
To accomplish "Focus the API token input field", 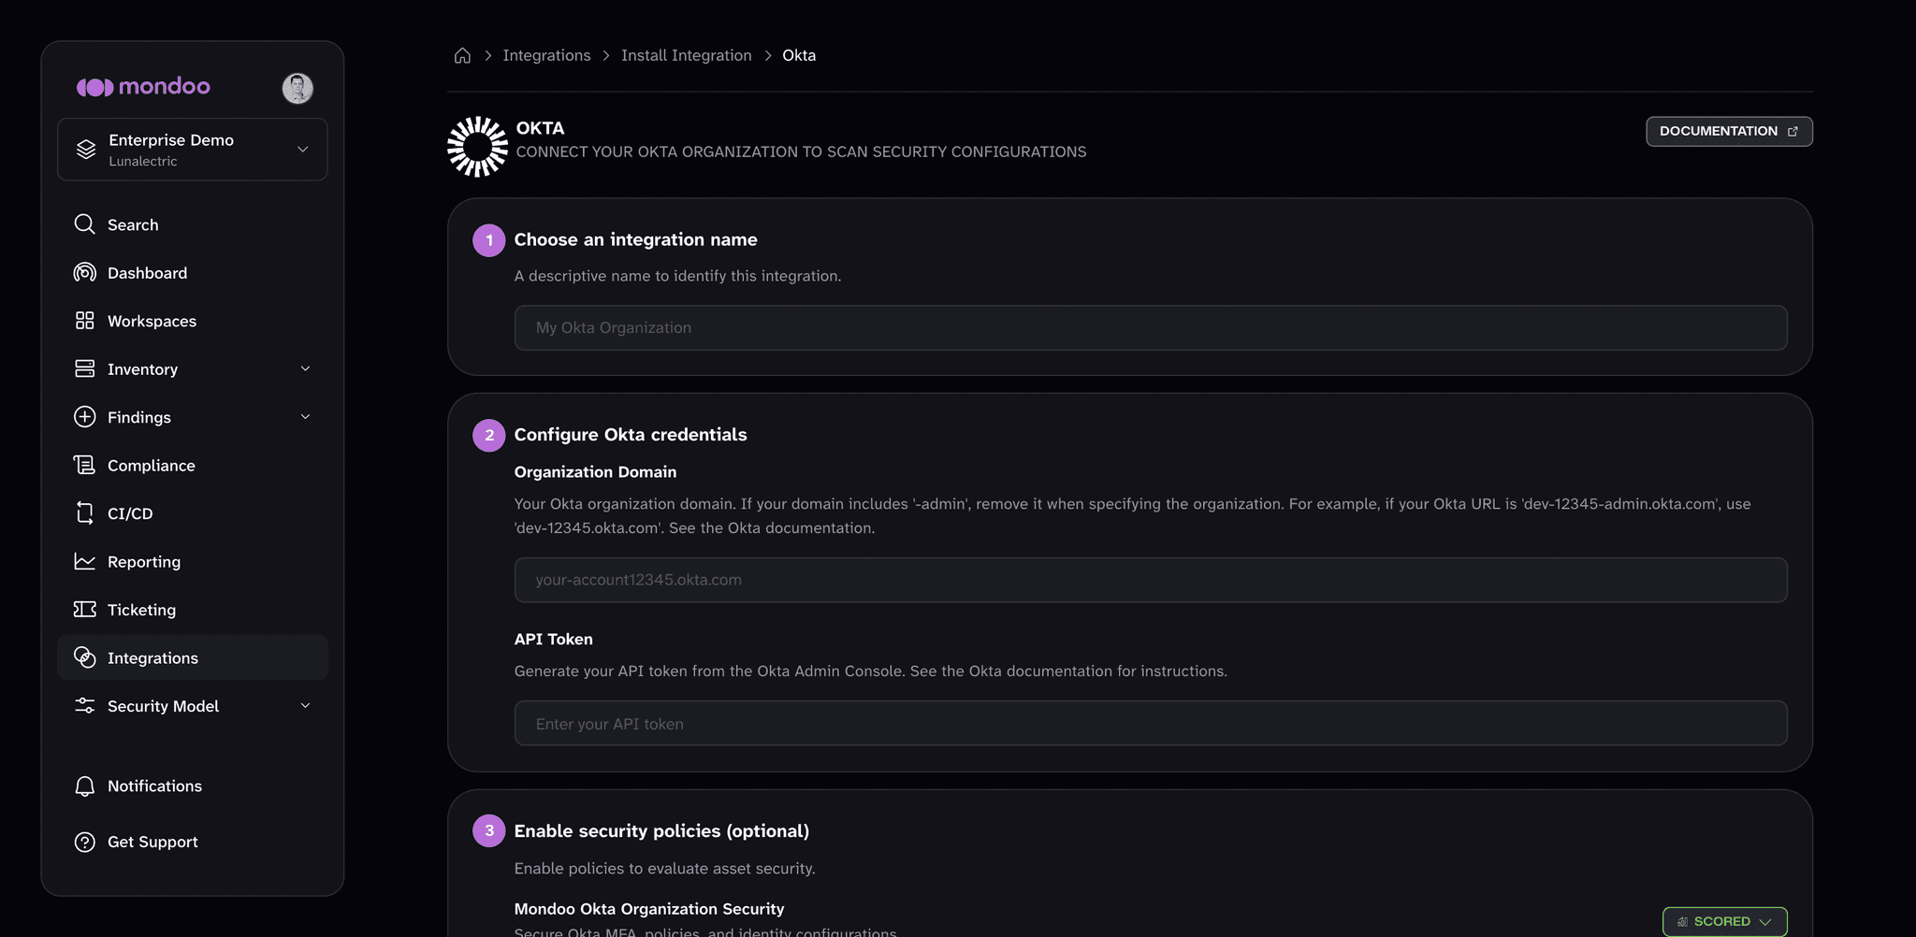I will coord(1151,723).
